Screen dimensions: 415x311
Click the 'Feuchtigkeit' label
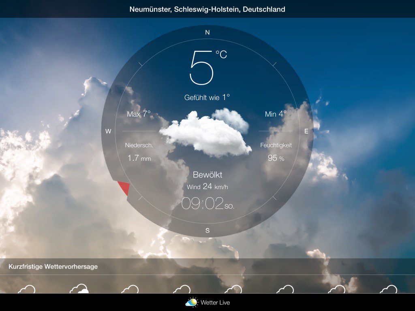coord(276,145)
